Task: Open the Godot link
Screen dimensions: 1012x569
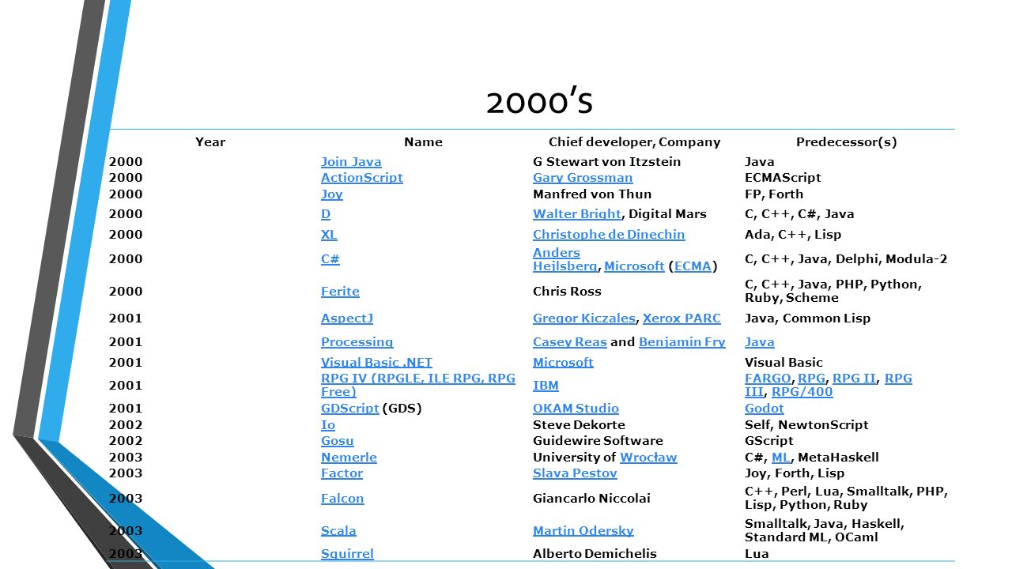Action: coord(765,409)
